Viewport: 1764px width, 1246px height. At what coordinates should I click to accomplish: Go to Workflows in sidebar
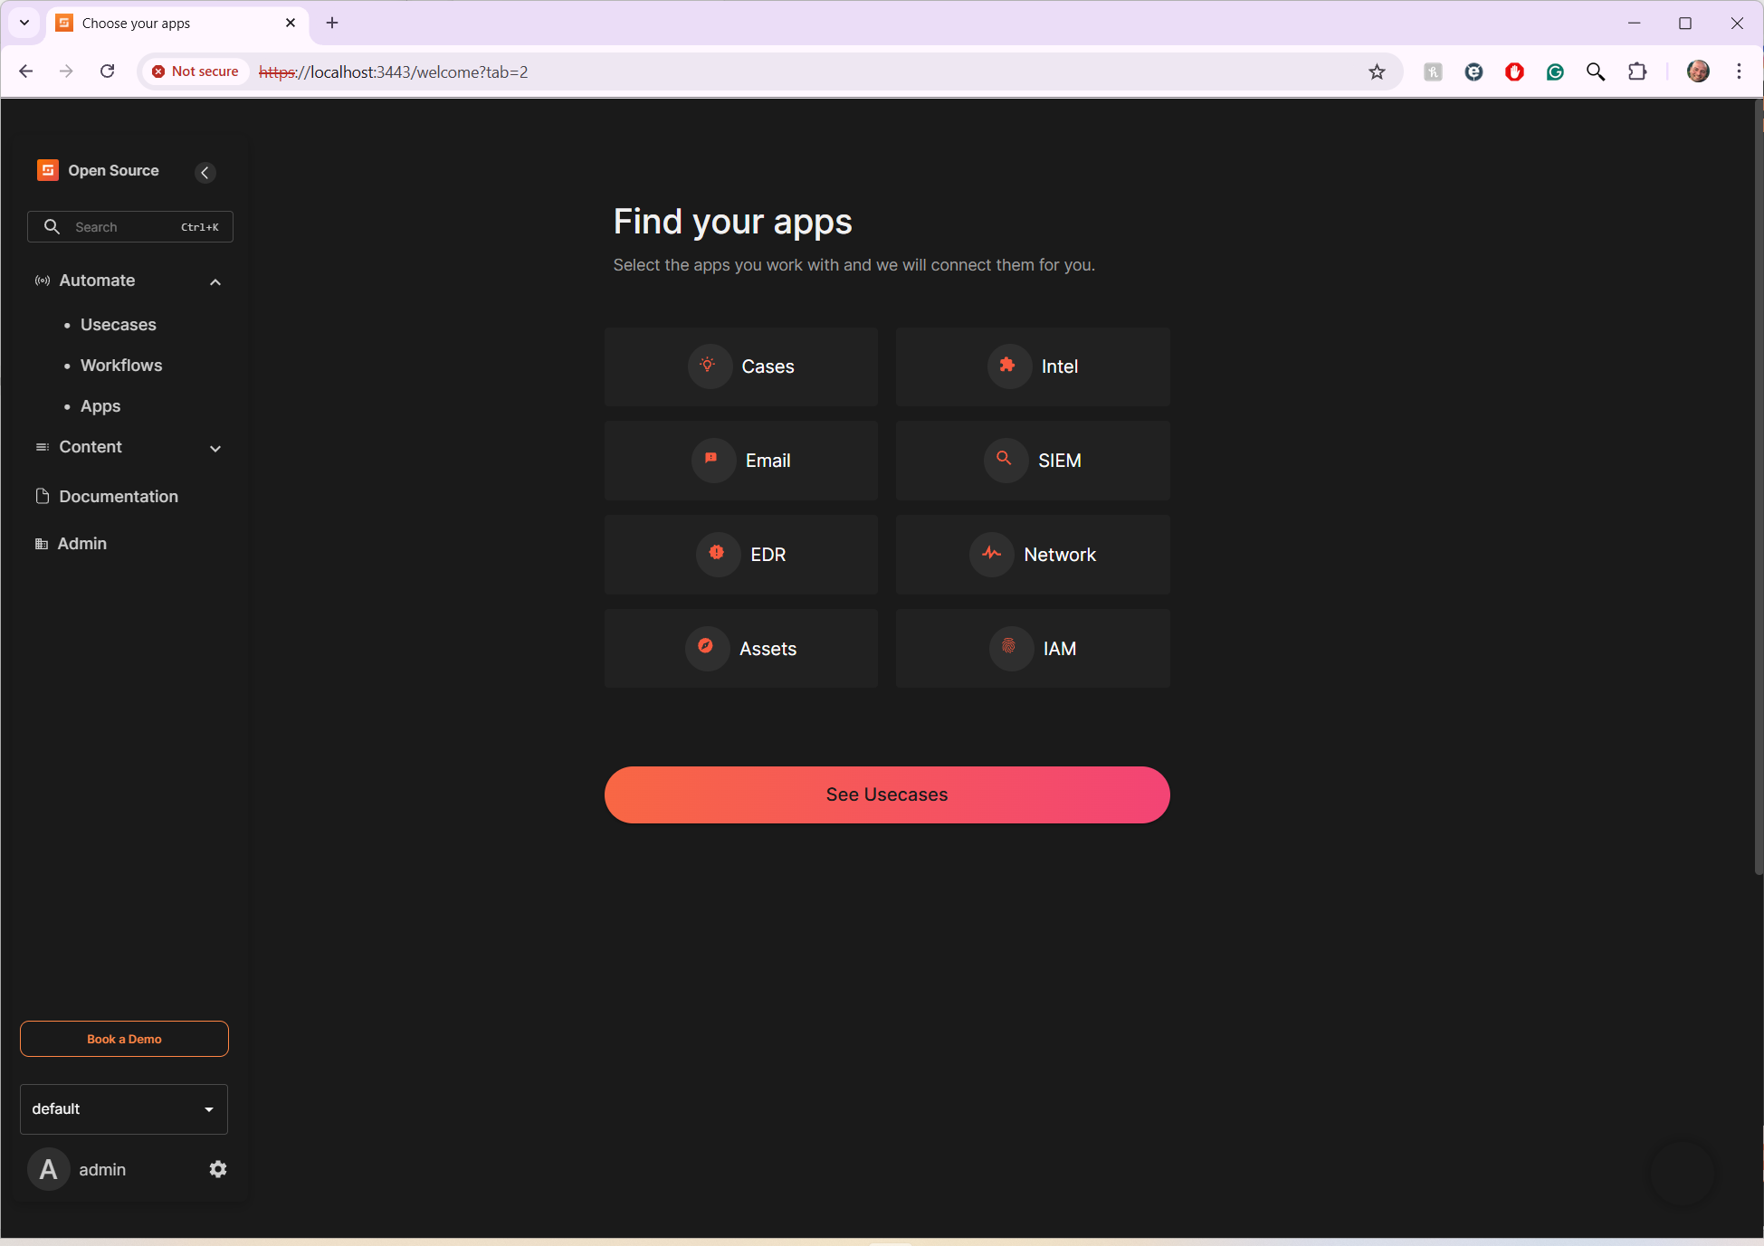pos(121,366)
